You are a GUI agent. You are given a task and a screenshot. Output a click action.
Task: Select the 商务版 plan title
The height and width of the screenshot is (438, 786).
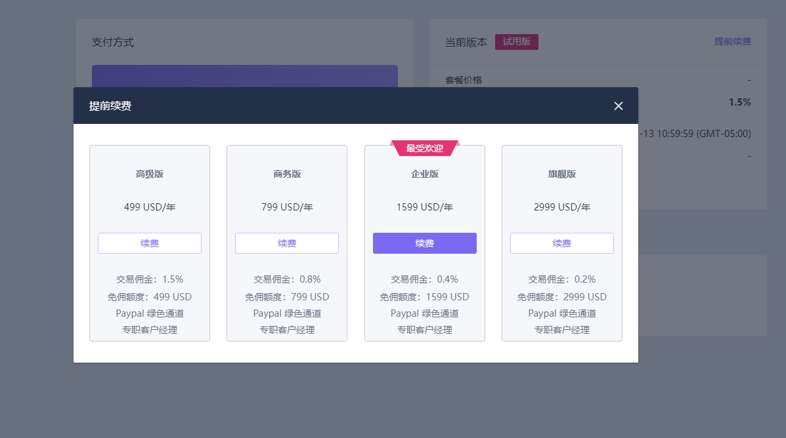pos(287,174)
